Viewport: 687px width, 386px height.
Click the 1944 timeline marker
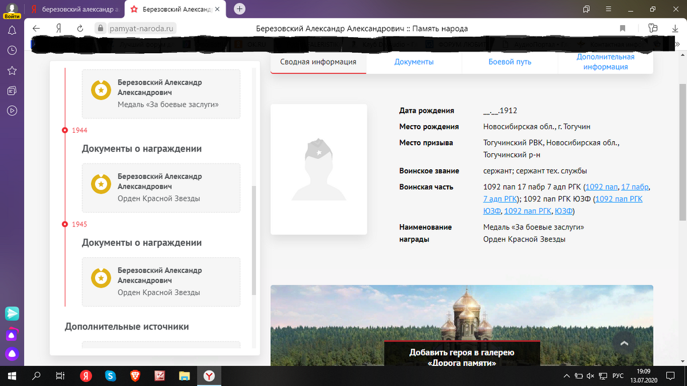tap(65, 130)
